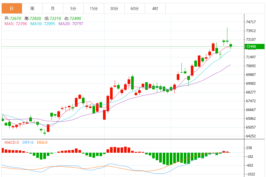Click the low price 低:72210
266x177 pixels.
coord(53,18)
